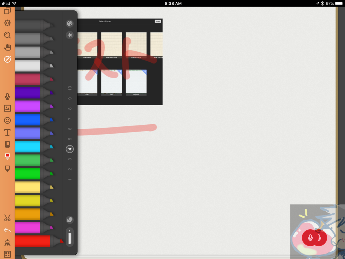The width and height of the screenshot is (345, 259).
Task: Select the Text tool
Action: click(7, 132)
